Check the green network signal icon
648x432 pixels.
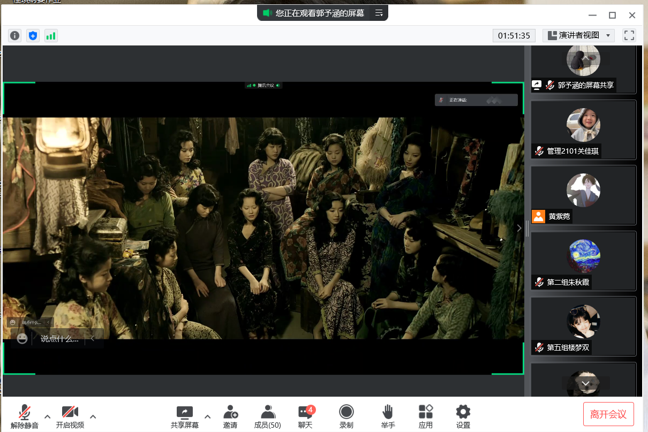pos(51,36)
